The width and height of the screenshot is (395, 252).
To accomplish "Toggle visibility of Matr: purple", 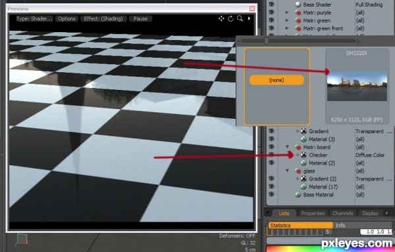I will click(271, 12).
